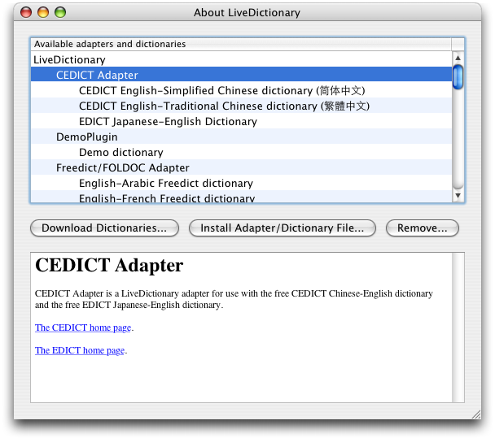The width and height of the screenshot is (495, 438).
Task: Select the Demo dictionary row
Action: [x=241, y=152]
